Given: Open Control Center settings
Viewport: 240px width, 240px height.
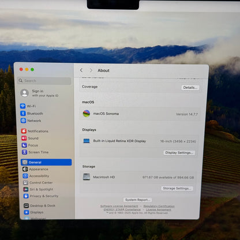Looking at the screenshot, I should [x=38, y=183].
